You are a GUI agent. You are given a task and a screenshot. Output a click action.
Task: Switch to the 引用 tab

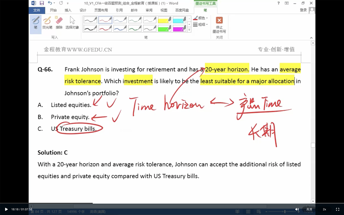click(119, 10)
